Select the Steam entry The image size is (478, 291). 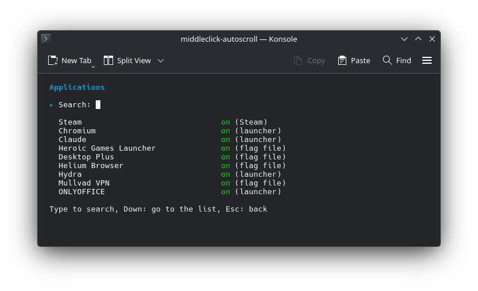[x=70, y=122]
